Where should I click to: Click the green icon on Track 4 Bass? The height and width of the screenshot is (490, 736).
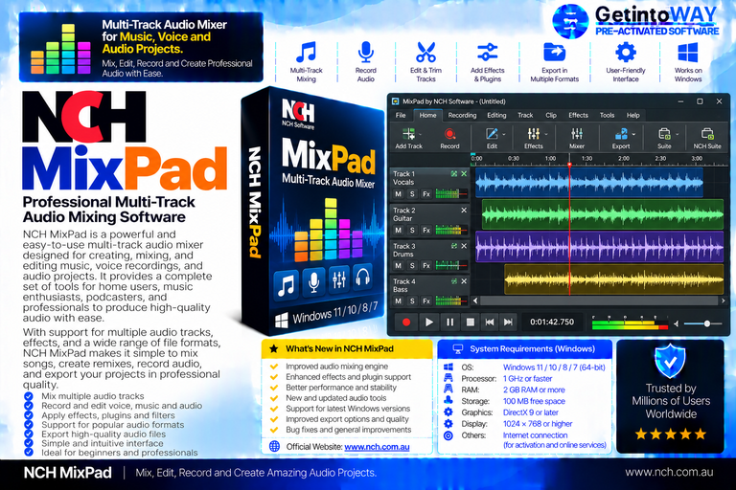(x=454, y=281)
